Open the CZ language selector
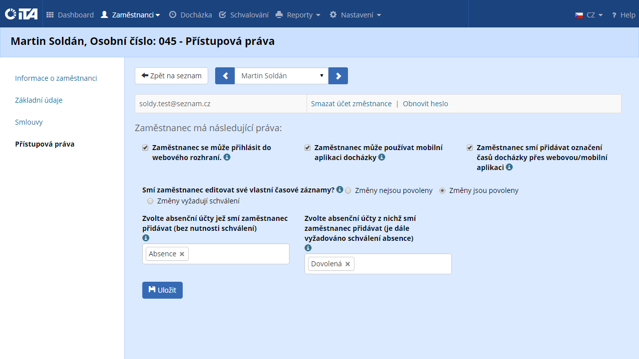This screenshot has height=359, width=639. coord(589,15)
